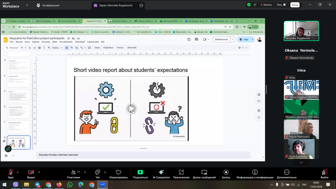Play the shared slide video

pos(131,108)
